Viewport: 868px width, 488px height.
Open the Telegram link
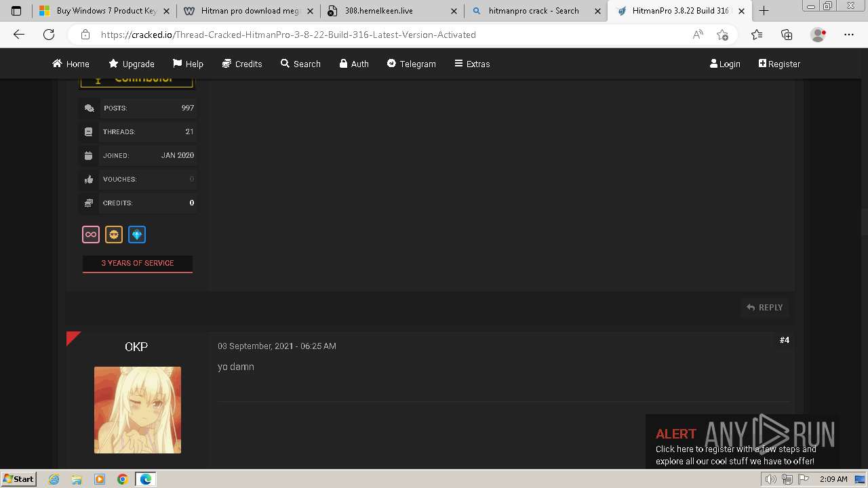(x=411, y=64)
